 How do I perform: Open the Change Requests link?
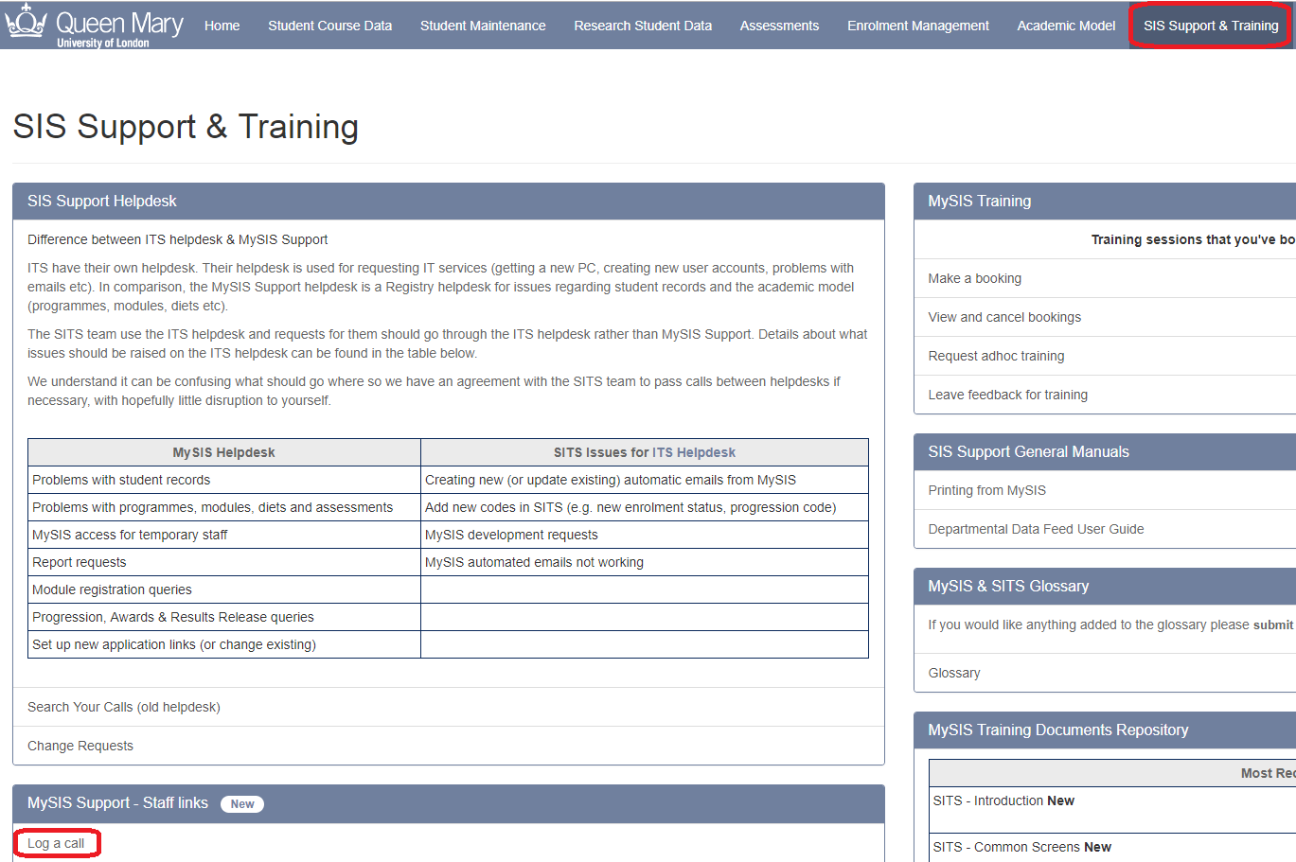tap(80, 746)
